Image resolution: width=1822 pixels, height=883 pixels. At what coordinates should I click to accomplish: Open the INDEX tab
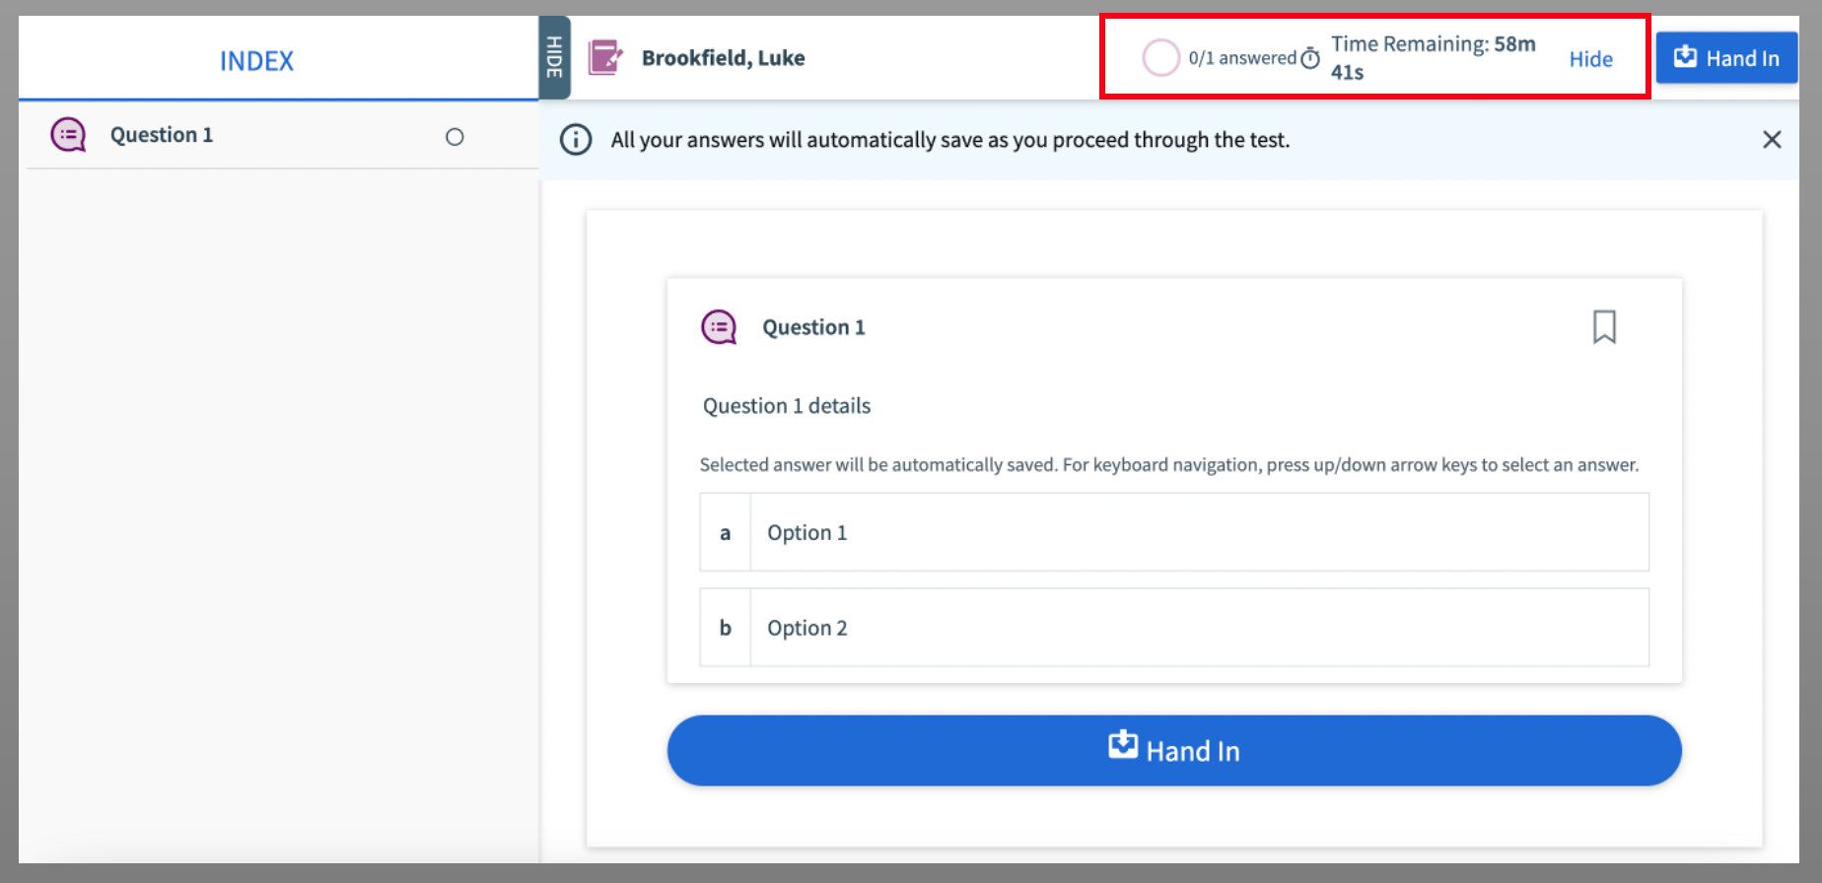coord(256,61)
